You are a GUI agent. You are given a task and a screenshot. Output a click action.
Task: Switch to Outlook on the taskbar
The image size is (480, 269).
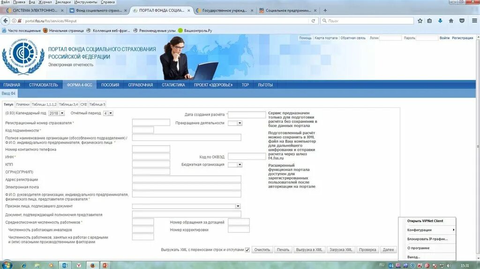click(65, 265)
